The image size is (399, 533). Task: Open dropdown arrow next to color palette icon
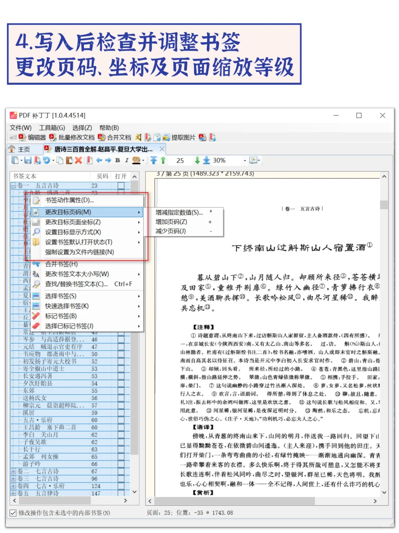[x=143, y=161]
